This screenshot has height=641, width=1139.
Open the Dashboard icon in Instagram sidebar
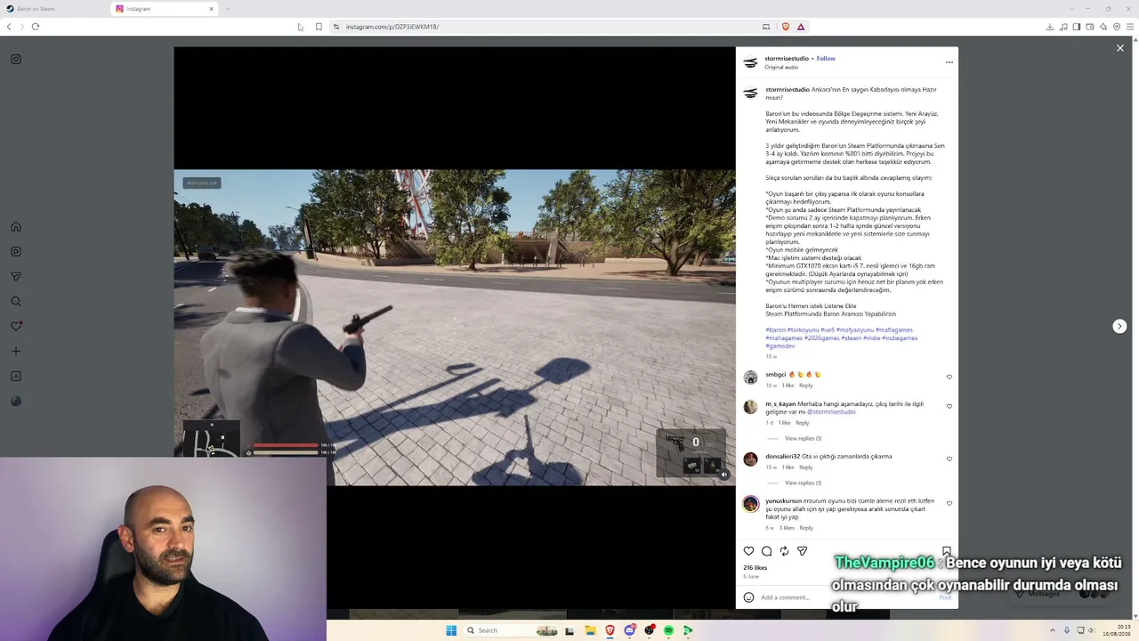click(x=16, y=376)
